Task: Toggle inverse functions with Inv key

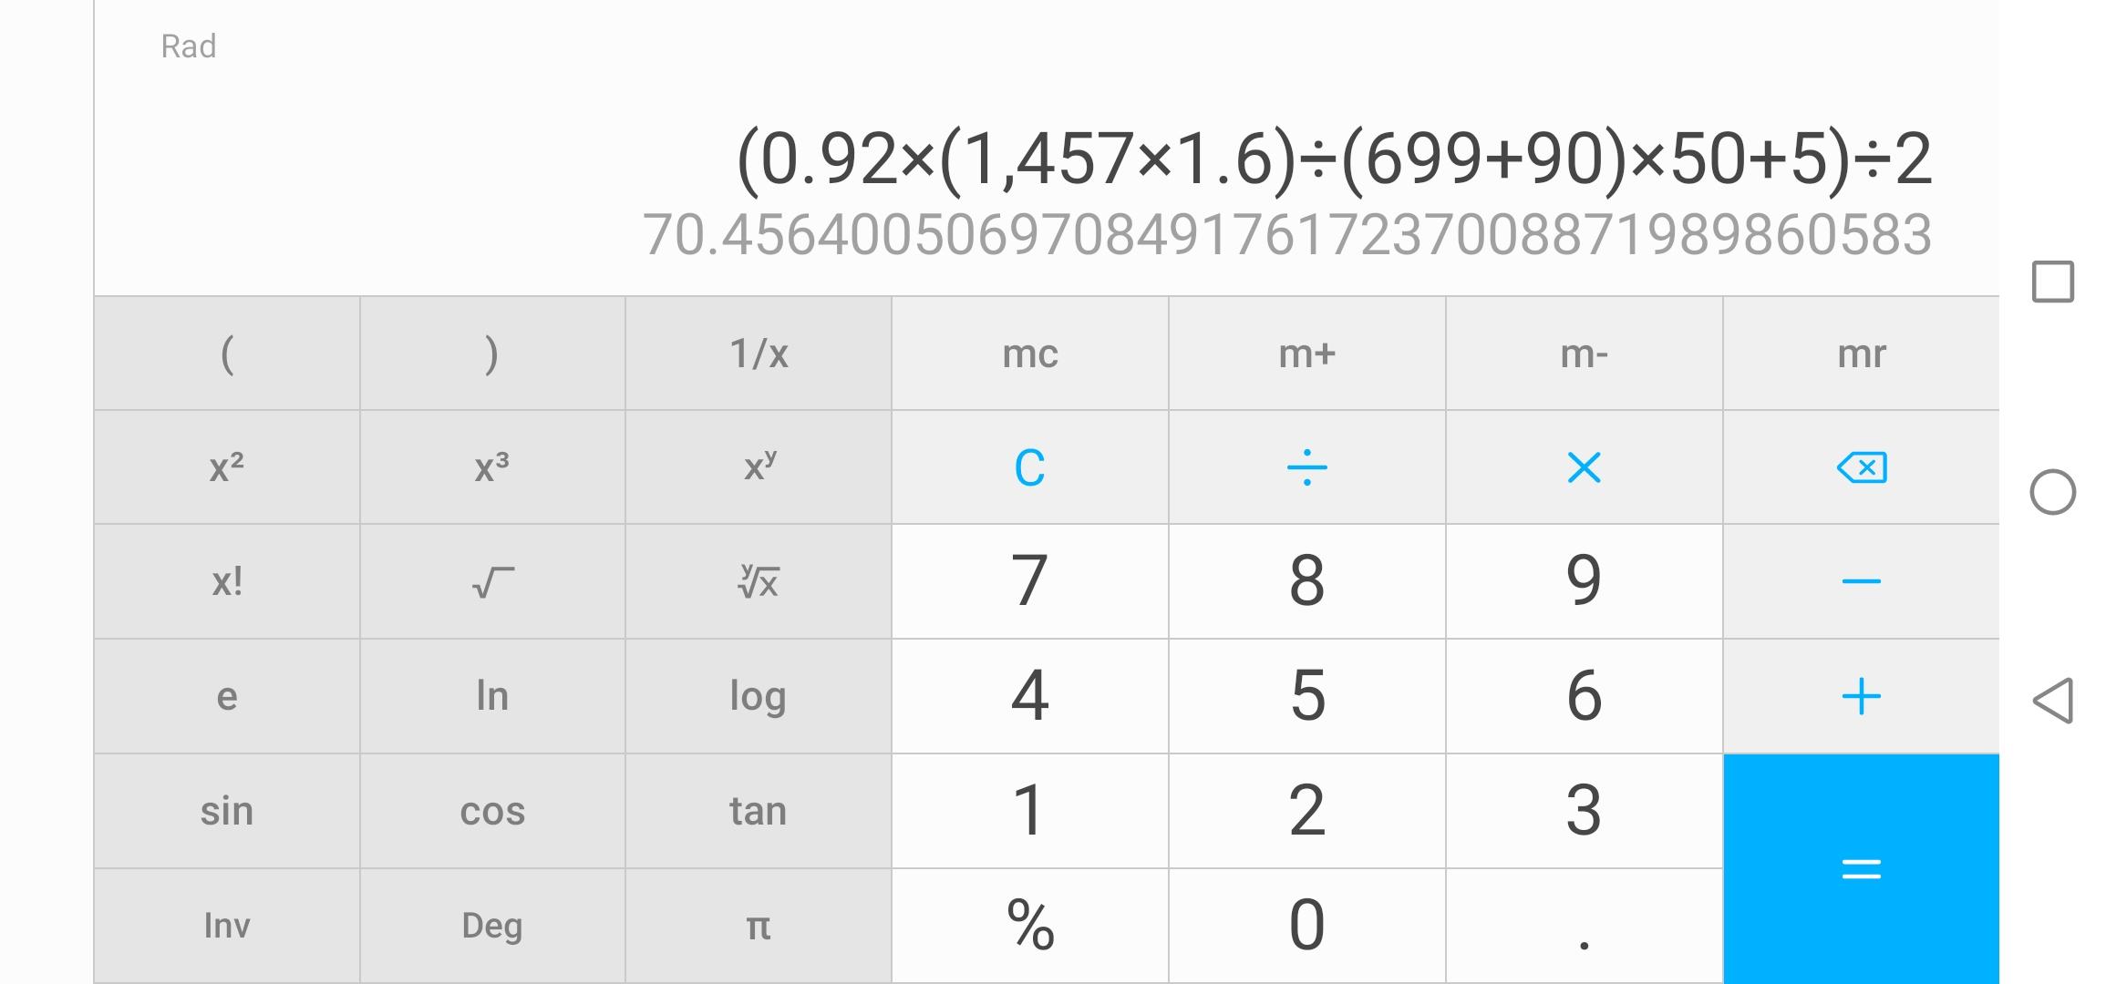Action: 226,926
